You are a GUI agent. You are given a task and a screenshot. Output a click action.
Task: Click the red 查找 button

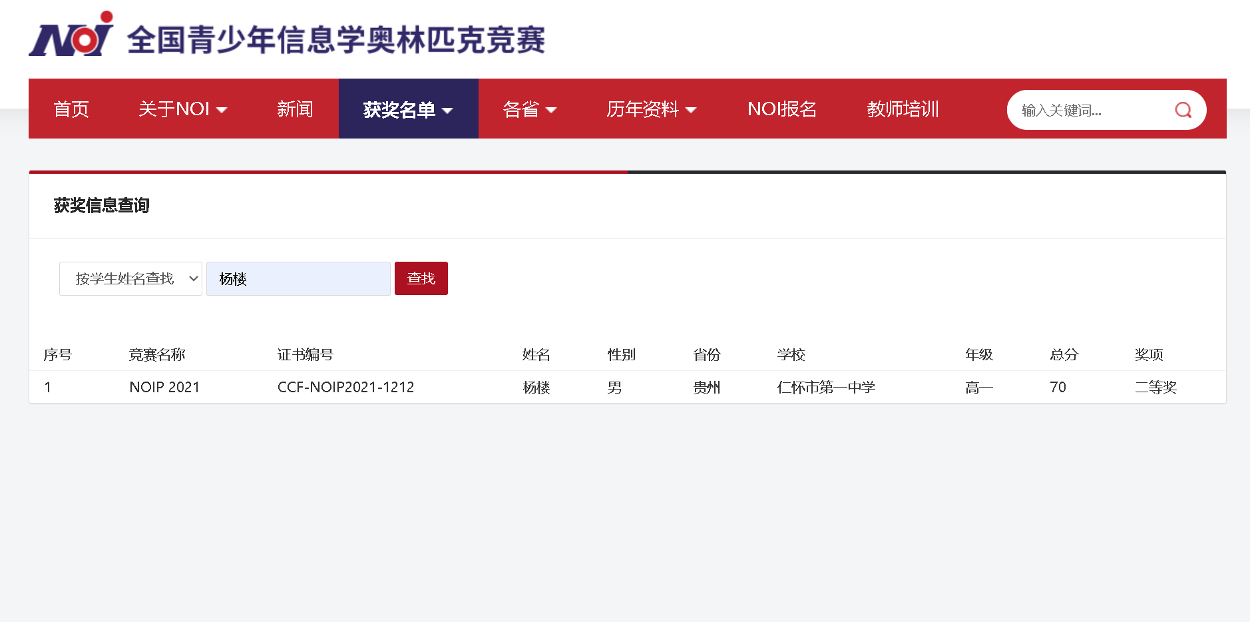[421, 278]
